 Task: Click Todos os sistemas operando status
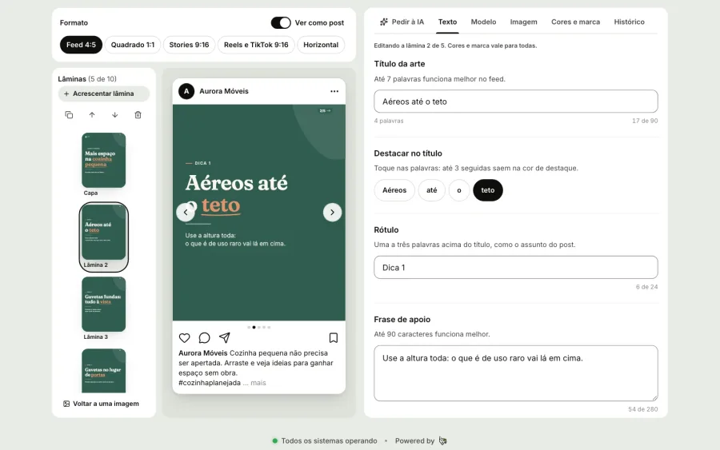325,441
